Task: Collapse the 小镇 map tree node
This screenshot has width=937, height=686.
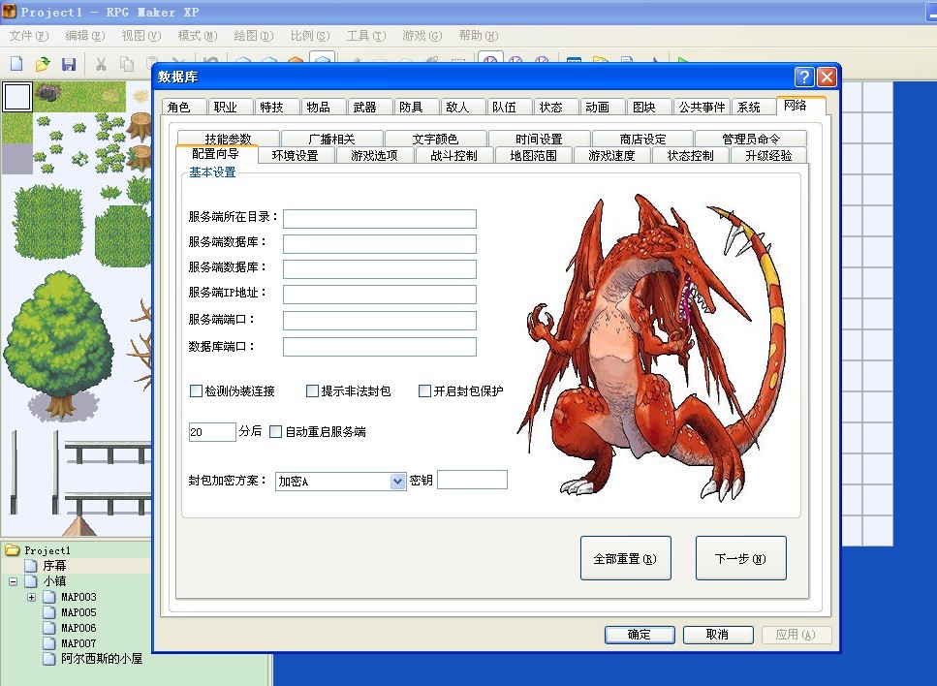Action: click(14, 580)
